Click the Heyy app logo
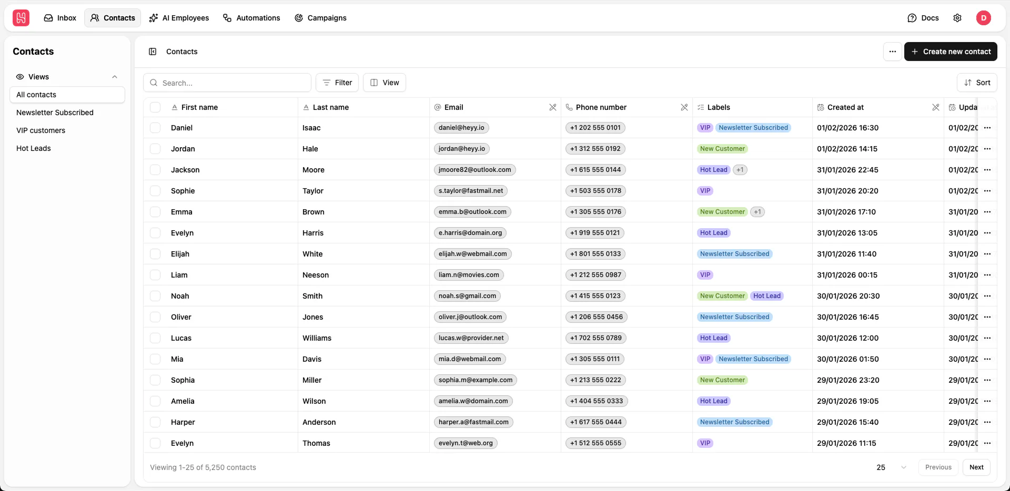The image size is (1010, 491). pos(21,18)
